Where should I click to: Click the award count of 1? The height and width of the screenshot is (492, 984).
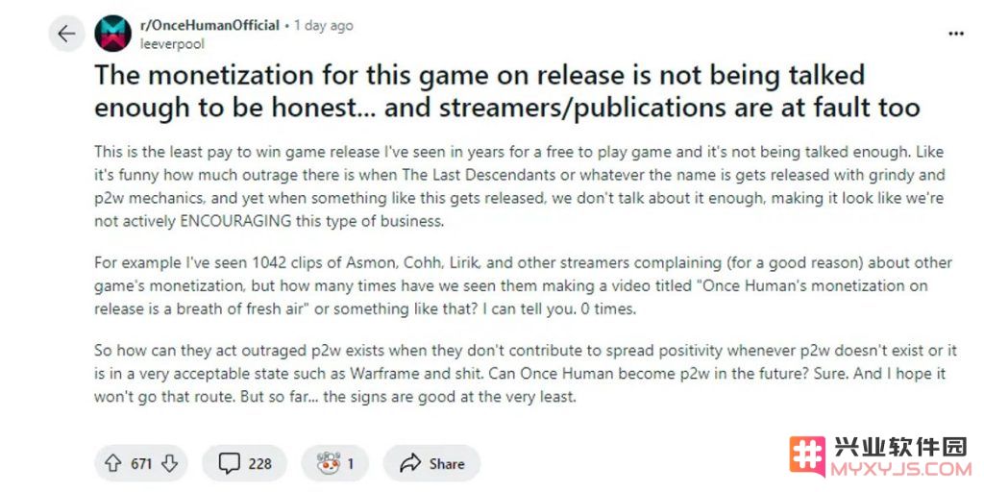click(350, 464)
